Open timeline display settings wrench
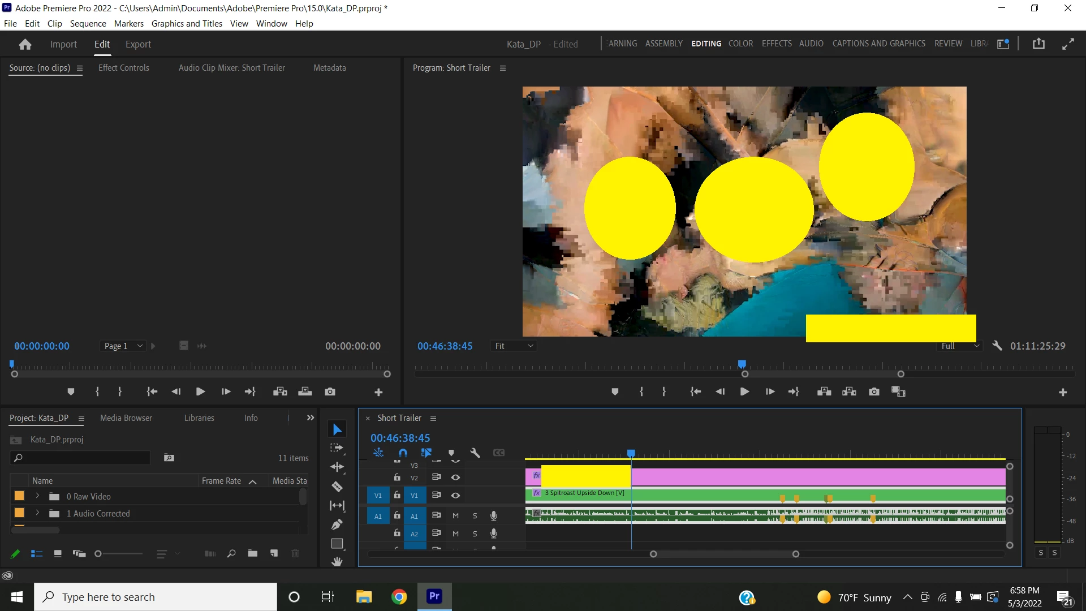Screen dimensions: 1086x611 tap(475, 453)
